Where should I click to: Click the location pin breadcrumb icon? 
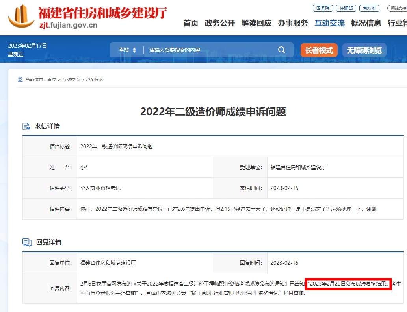coord(20,79)
